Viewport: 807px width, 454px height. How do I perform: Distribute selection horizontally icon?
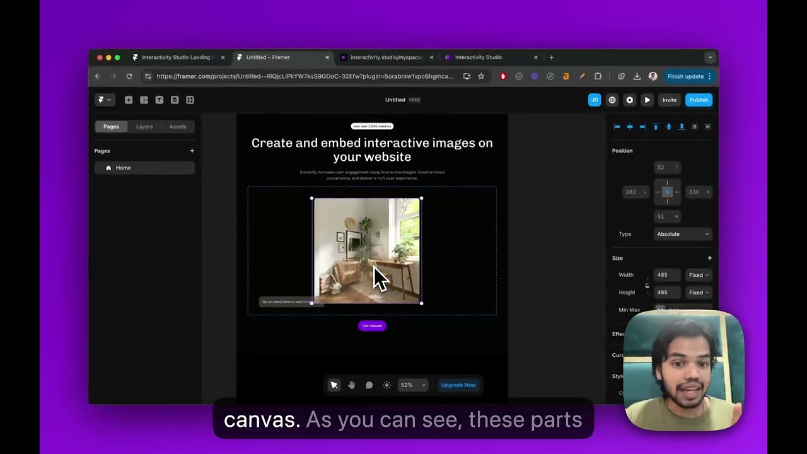(x=695, y=127)
